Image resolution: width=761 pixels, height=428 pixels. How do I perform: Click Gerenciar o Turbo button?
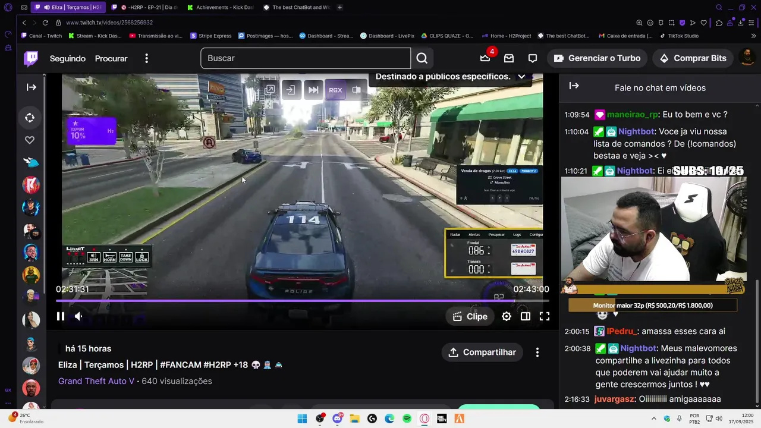(597, 58)
